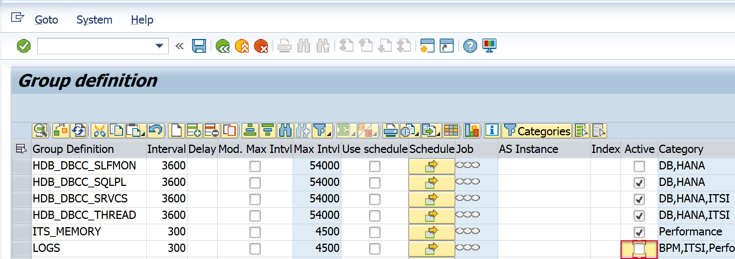Open the System menu
Image resolution: width=735 pixels, height=259 pixels.
point(94,20)
